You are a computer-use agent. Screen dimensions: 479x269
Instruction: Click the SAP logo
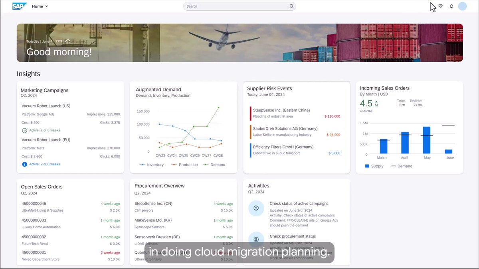(x=20, y=6)
